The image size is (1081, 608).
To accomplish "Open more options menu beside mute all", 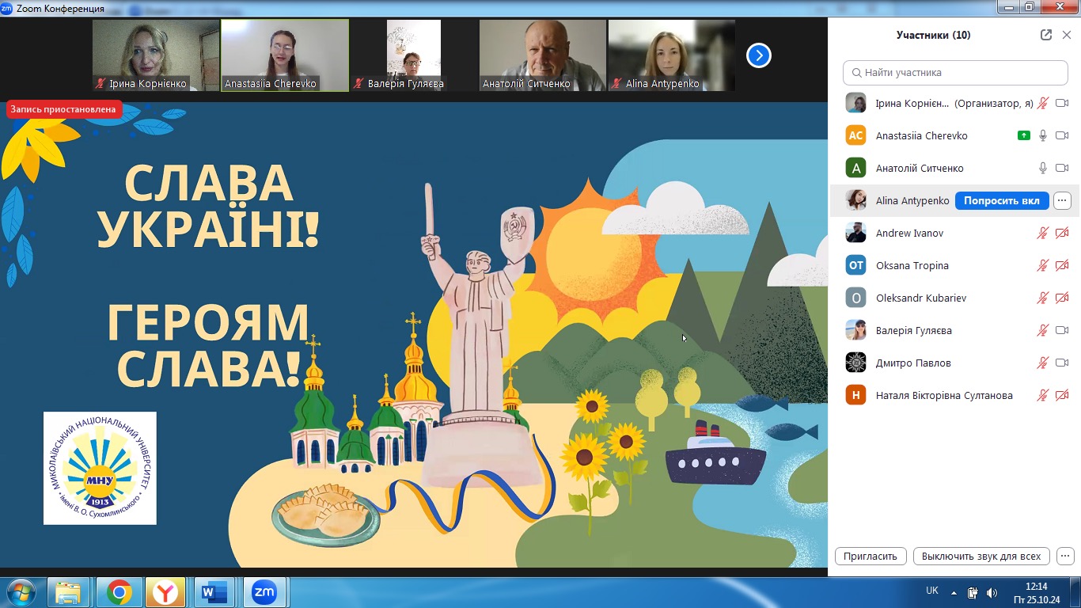I will (1066, 556).
